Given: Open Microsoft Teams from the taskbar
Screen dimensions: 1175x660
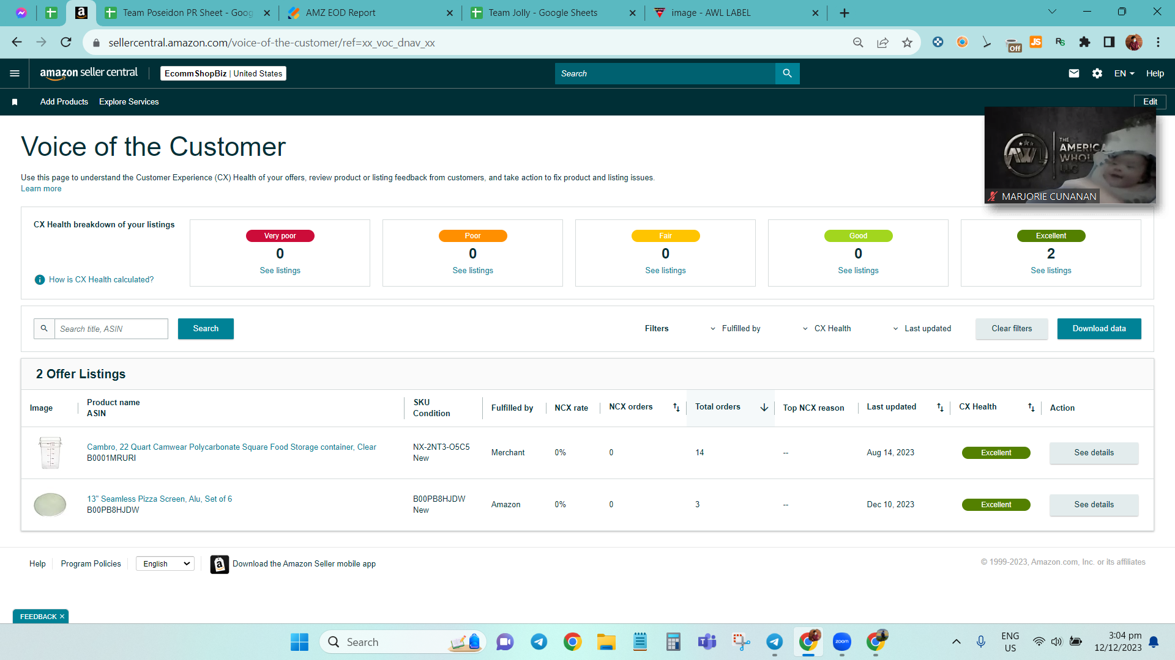Looking at the screenshot, I should point(707,642).
